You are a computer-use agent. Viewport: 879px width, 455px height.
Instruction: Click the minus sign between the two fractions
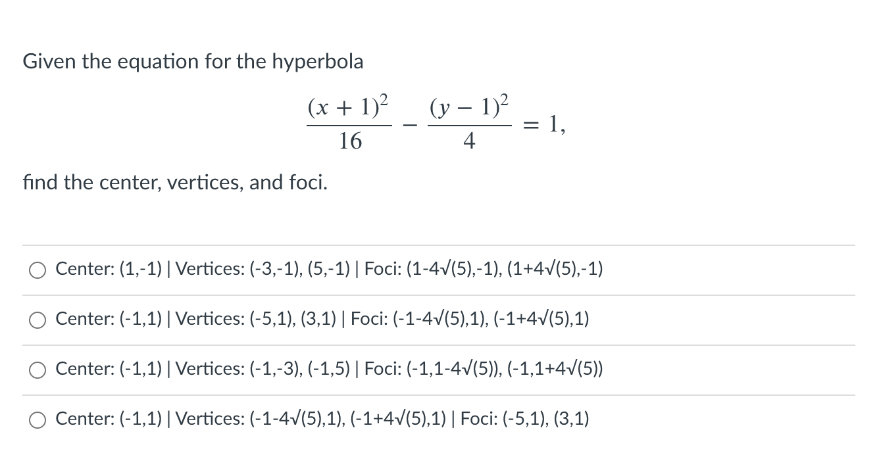click(x=409, y=124)
